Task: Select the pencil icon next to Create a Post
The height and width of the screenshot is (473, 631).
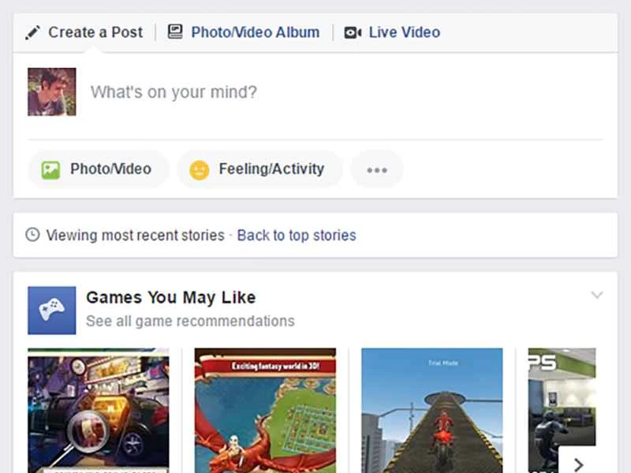Action: coord(32,32)
